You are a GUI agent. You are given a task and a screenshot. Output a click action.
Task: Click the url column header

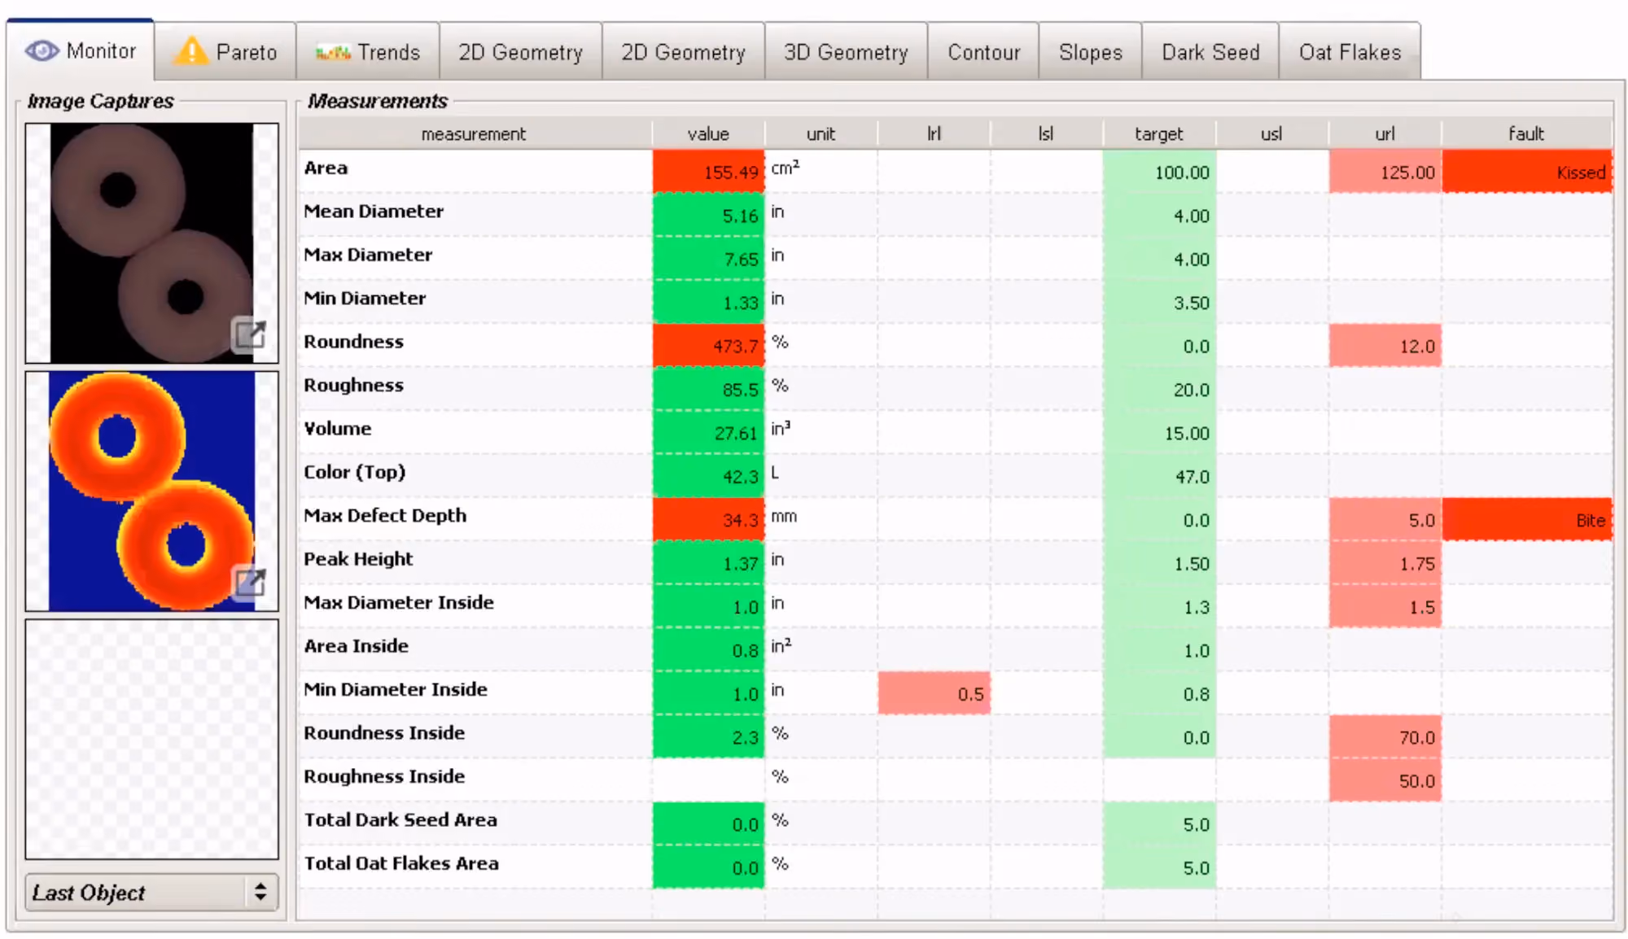1385,134
